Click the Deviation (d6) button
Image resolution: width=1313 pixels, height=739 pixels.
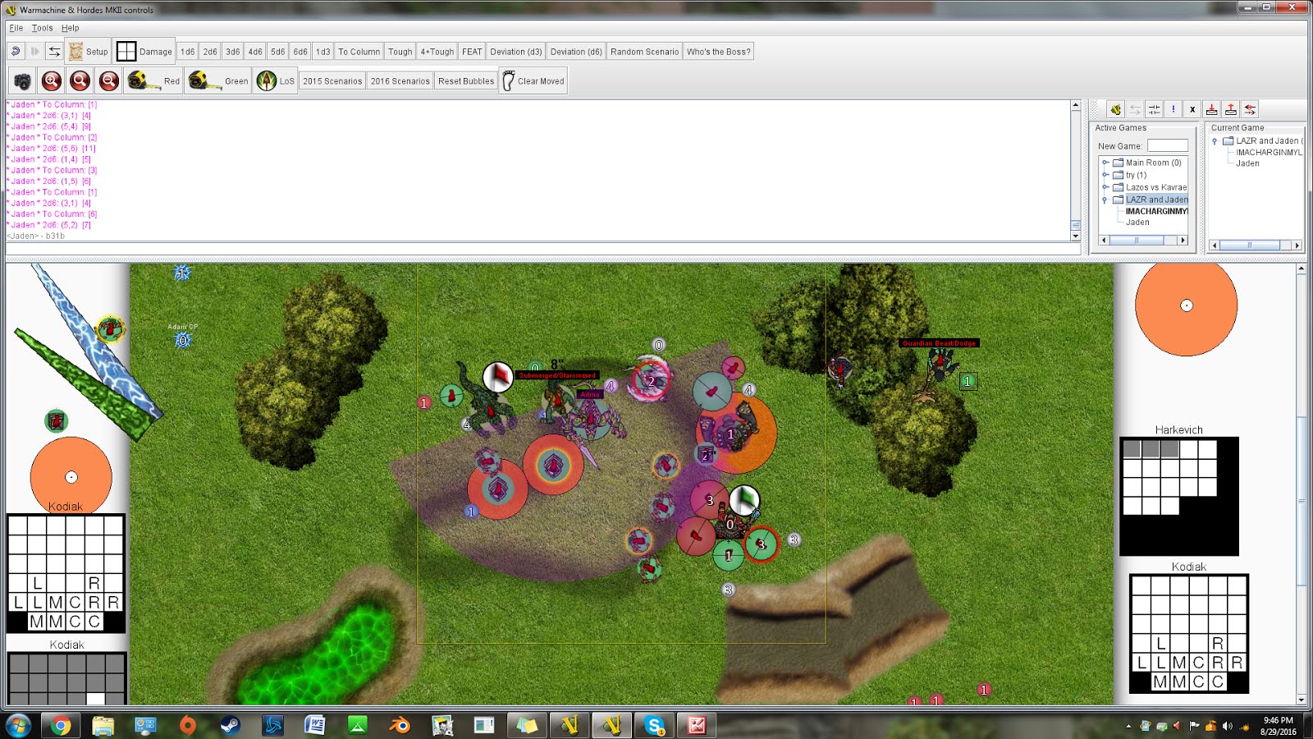pos(576,51)
